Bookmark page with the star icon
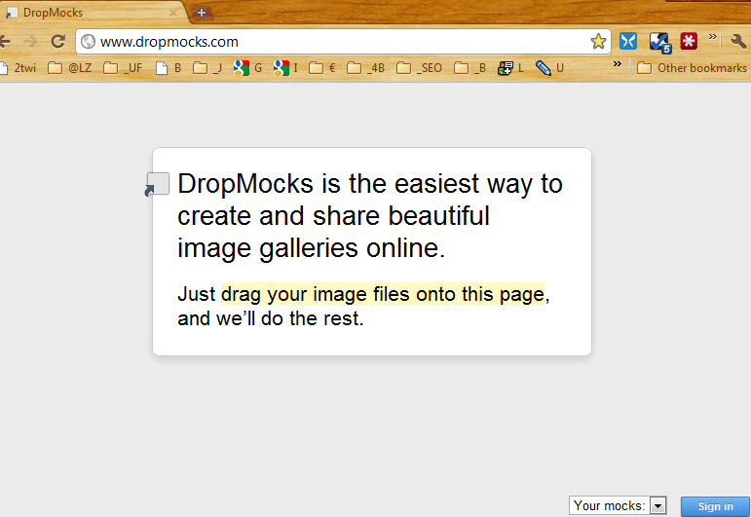This screenshot has height=517, width=751. click(x=598, y=42)
